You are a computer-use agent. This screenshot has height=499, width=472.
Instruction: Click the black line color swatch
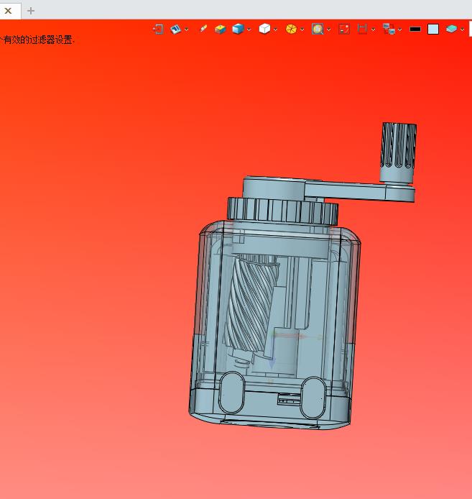coord(415,29)
